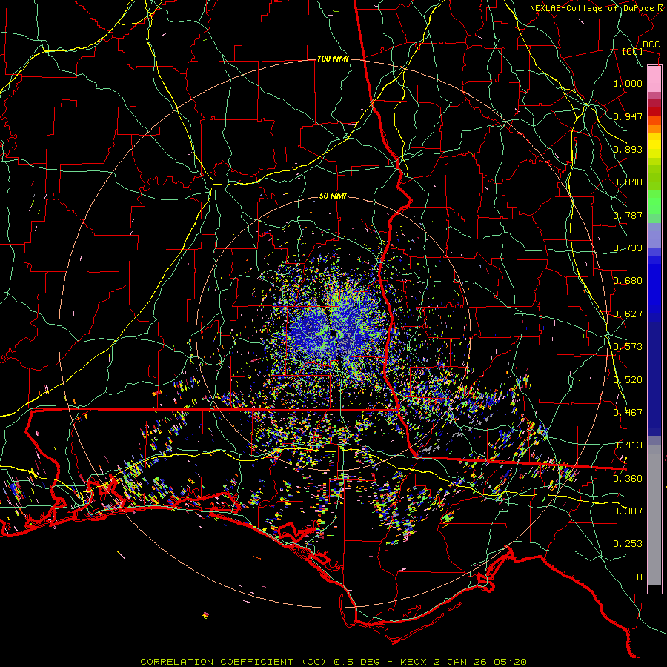The height and width of the screenshot is (667, 667).
Task: Click the 0.840 legend value
Action: 628,182
